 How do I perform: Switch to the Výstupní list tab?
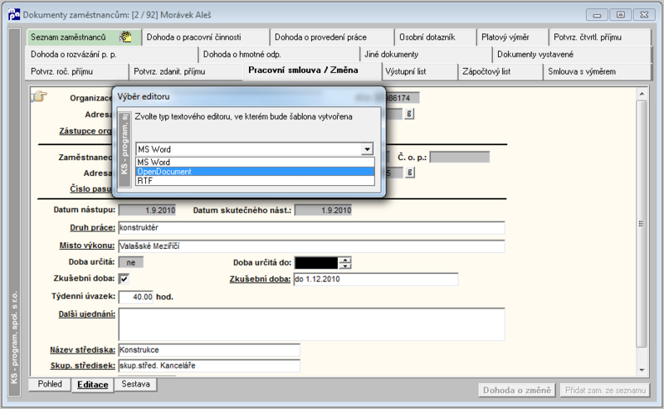420,71
